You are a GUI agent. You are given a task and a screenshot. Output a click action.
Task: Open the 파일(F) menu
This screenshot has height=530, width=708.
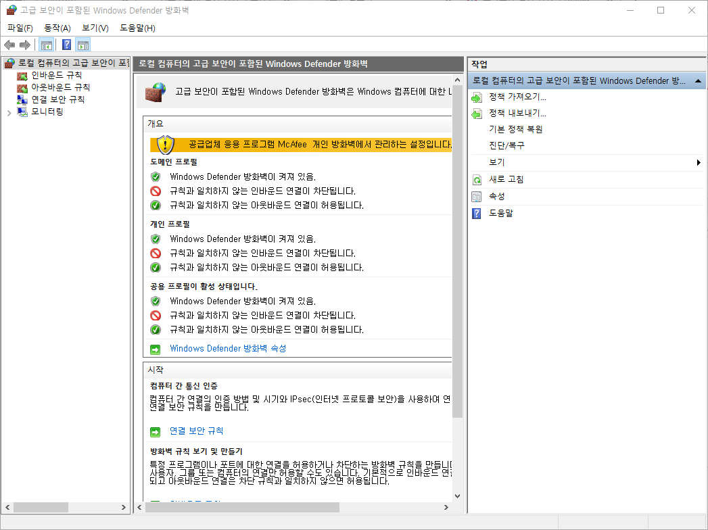20,28
